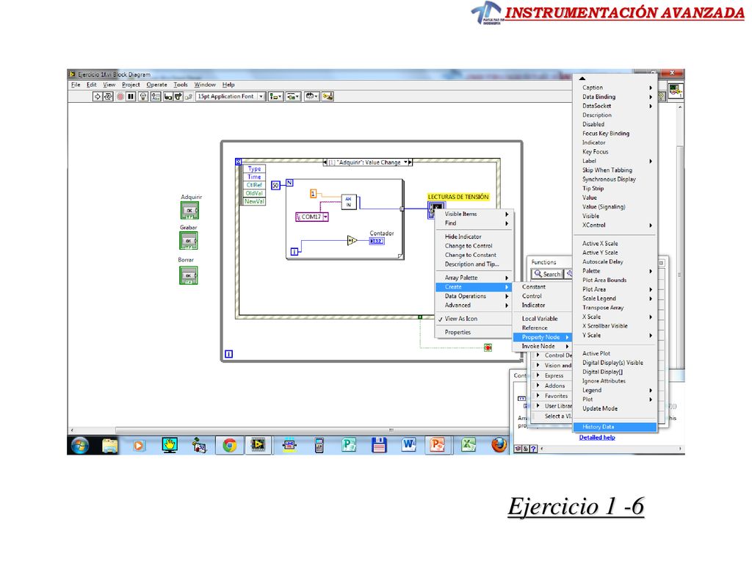This screenshot has height=564, width=752.
Task: Click the Clean Up Diagram button
Action: (x=328, y=96)
